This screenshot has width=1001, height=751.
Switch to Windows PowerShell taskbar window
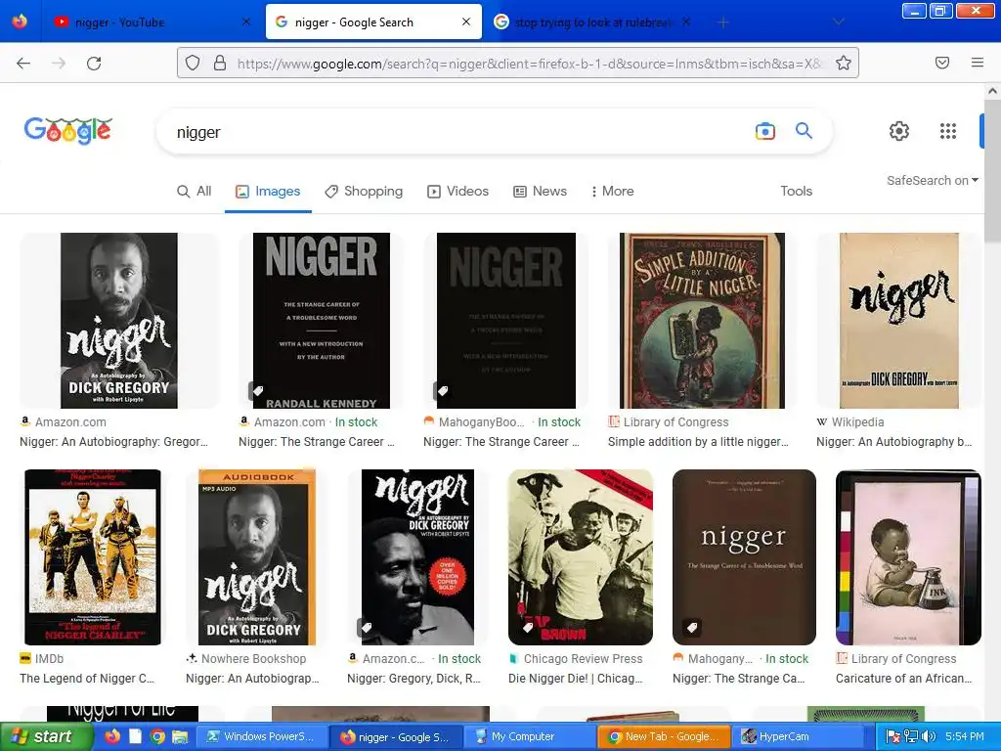click(x=260, y=736)
